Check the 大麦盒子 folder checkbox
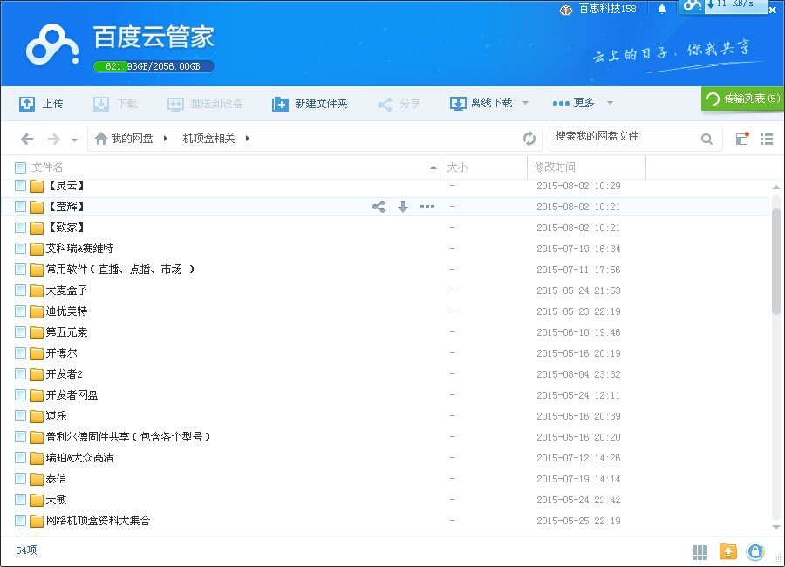 20,290
